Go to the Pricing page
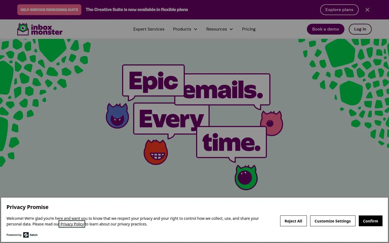Screen dimensions: 389x243 (249, 29)
